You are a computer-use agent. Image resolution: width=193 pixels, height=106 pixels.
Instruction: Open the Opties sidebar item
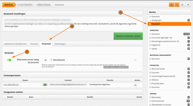pos(154,49)
